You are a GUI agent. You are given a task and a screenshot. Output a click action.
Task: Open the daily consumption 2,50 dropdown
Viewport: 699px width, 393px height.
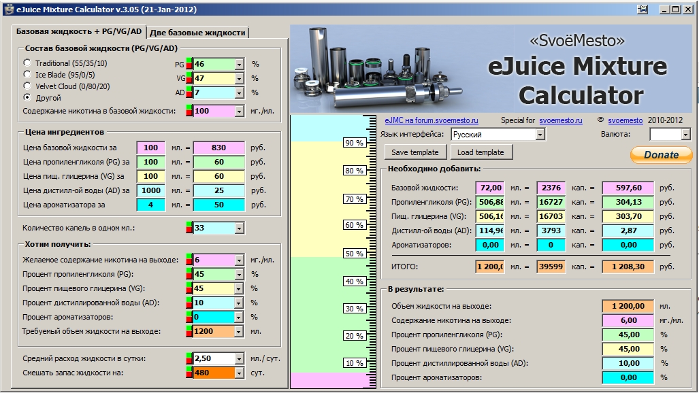tap(240, 358)
